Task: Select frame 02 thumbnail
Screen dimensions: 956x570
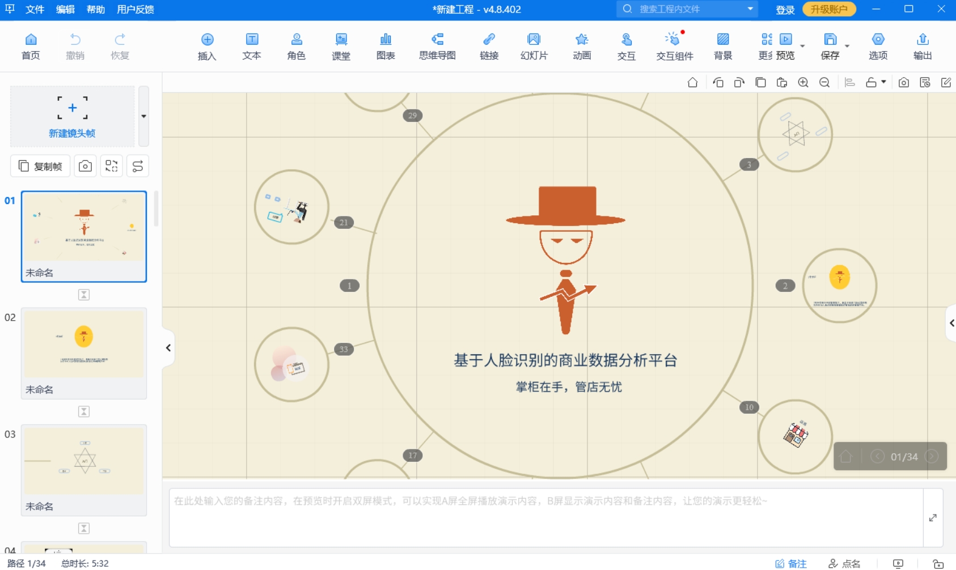Action: (84, 353)
